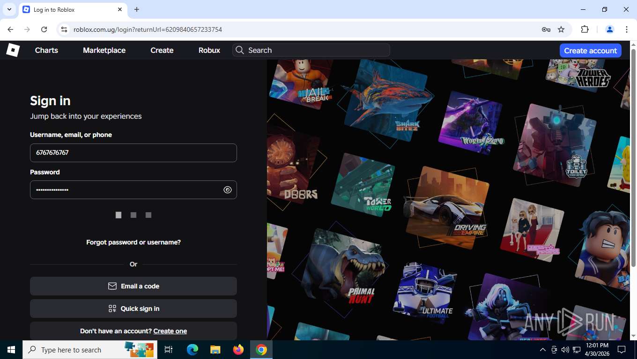Click the browser forward arrow
Viewport: 637px width, 359px height.
(27, 29)
